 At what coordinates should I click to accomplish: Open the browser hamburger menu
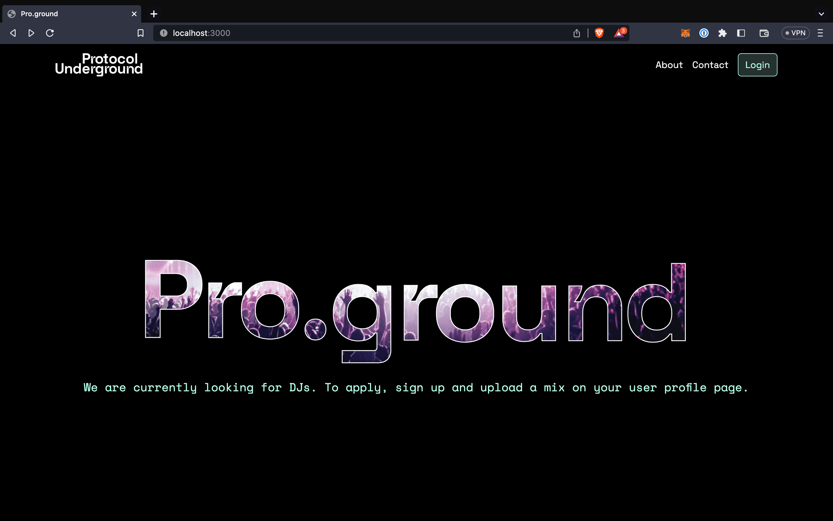pyautogui.click(x=820, y=33)
